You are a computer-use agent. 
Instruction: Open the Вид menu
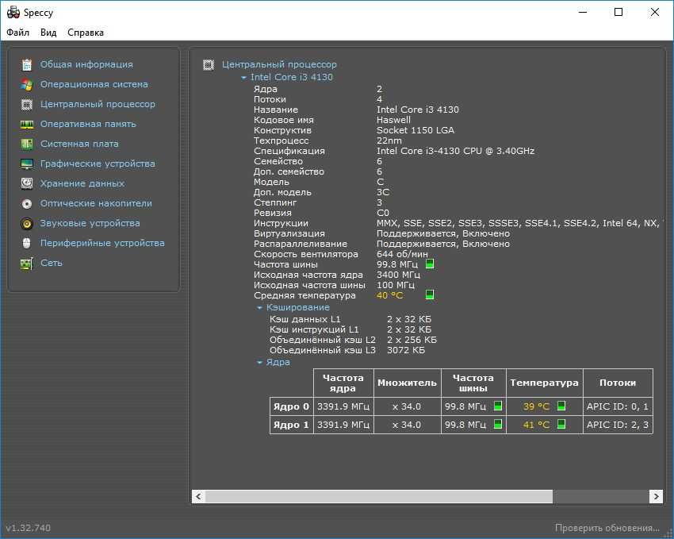pos(48,33)
